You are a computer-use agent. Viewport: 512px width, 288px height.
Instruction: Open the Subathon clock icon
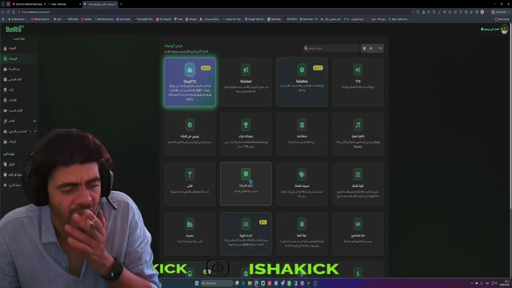[x=302, y=70]
